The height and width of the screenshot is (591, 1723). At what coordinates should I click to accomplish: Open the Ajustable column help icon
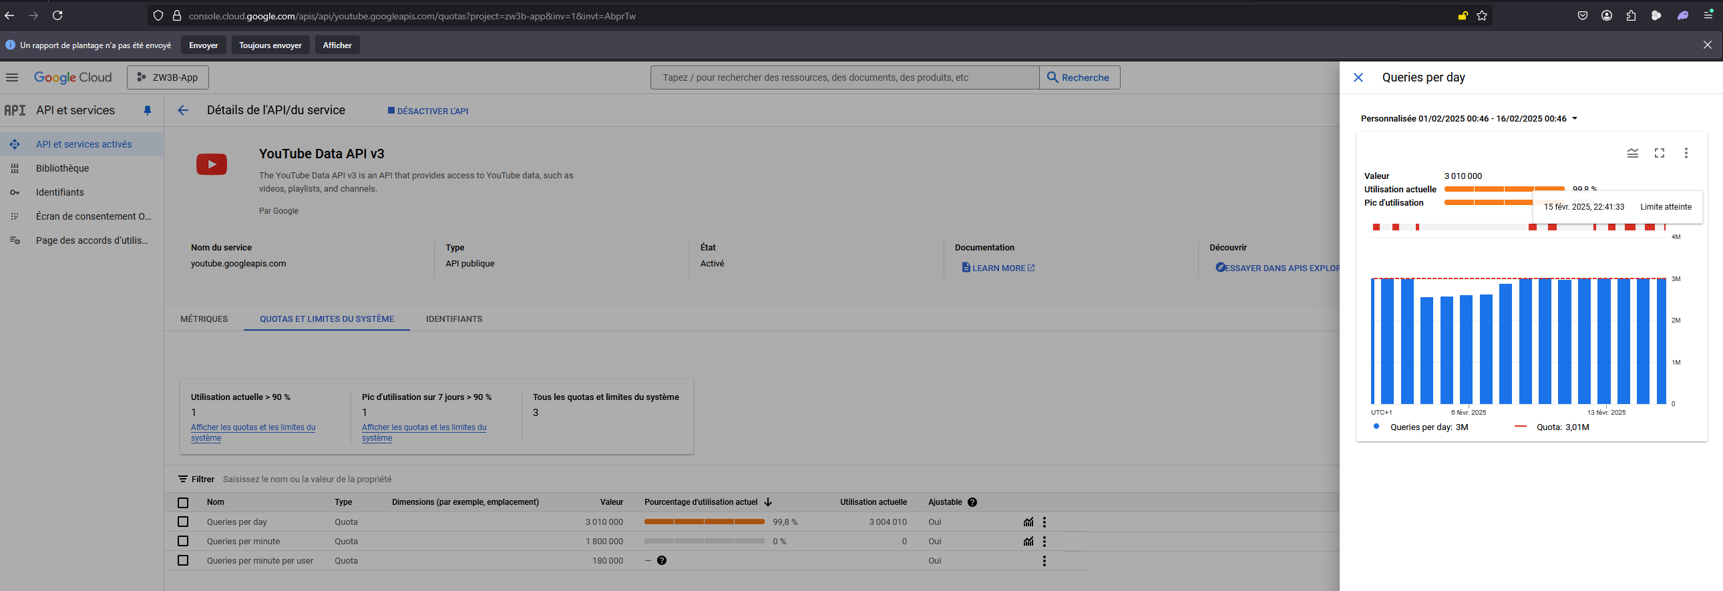point(972,502)
